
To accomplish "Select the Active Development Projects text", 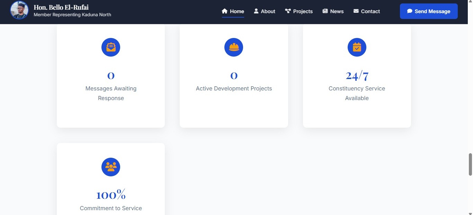I will click(234, 88).
